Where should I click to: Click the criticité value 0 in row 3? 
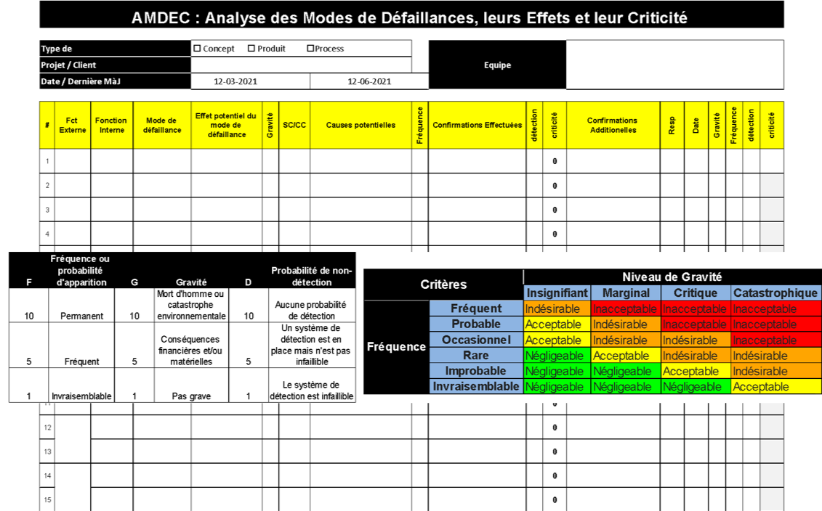tap(555, 210)
